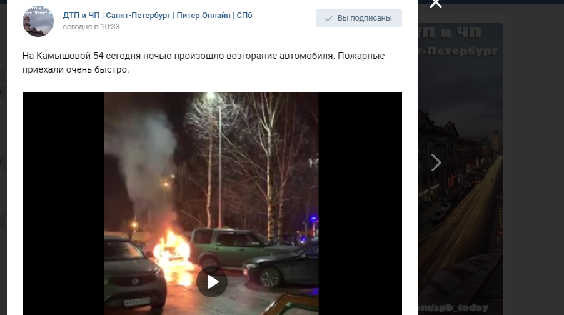The image size is (564, 315).
Task: Click the post text about Камышовой 54
Action: click(204, 62)
